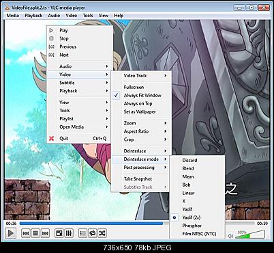Expand the Subtitle submenu in the context menu
This screenshot has width=274, height=253.
[x=80, y=83]
